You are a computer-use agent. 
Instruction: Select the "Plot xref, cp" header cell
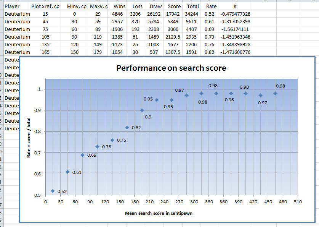coord(45,6)
